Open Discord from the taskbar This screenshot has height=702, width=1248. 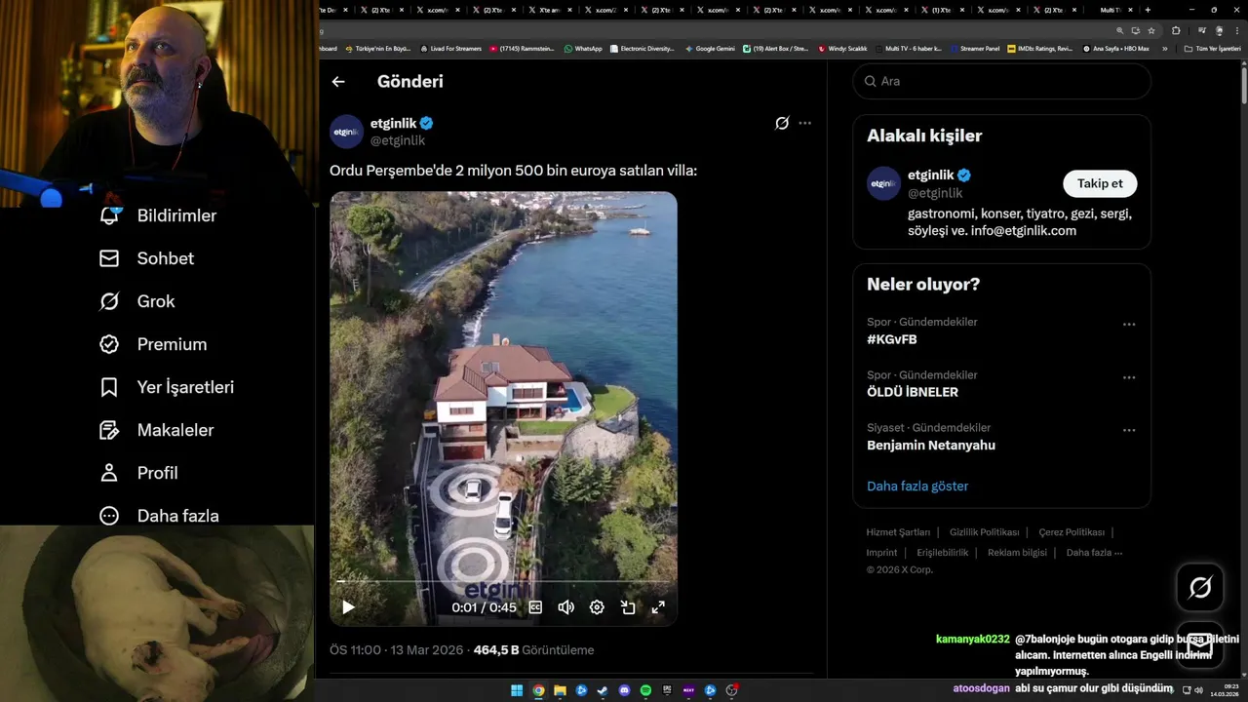tap(624, 690)
